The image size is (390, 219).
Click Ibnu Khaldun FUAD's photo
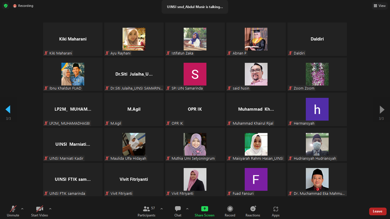(73, 74)
